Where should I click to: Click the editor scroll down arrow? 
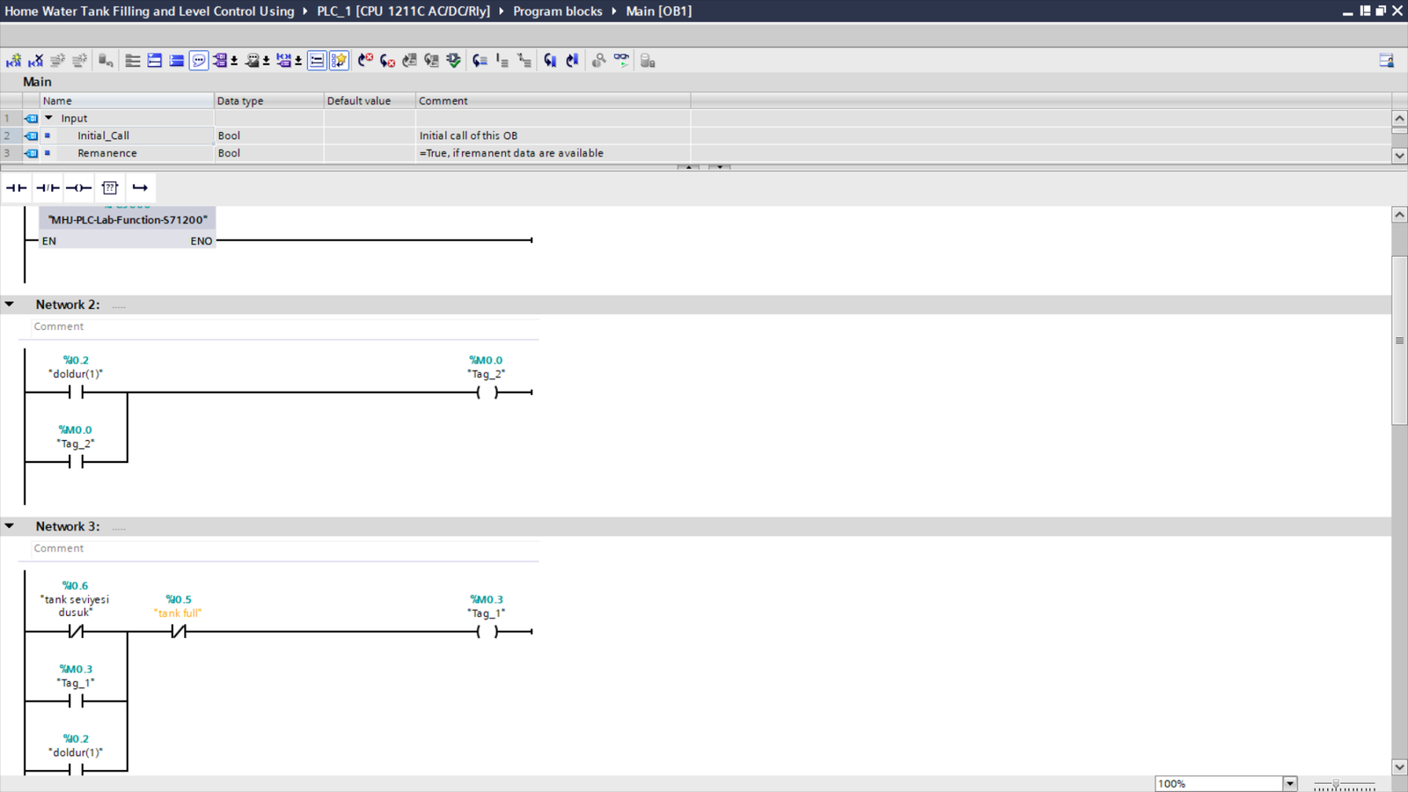click(1399, 767)
